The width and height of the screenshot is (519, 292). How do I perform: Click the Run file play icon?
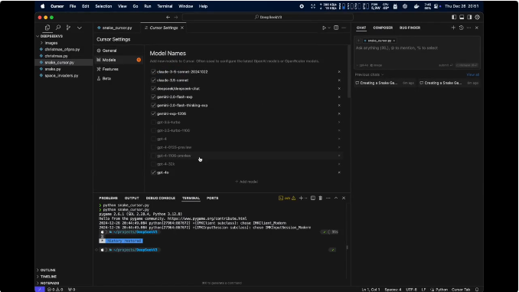tap(324, 28)
